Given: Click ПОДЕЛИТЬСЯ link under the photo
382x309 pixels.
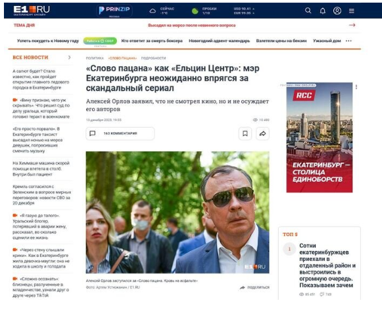Looking at the screenshot, I should coord(255,287).
